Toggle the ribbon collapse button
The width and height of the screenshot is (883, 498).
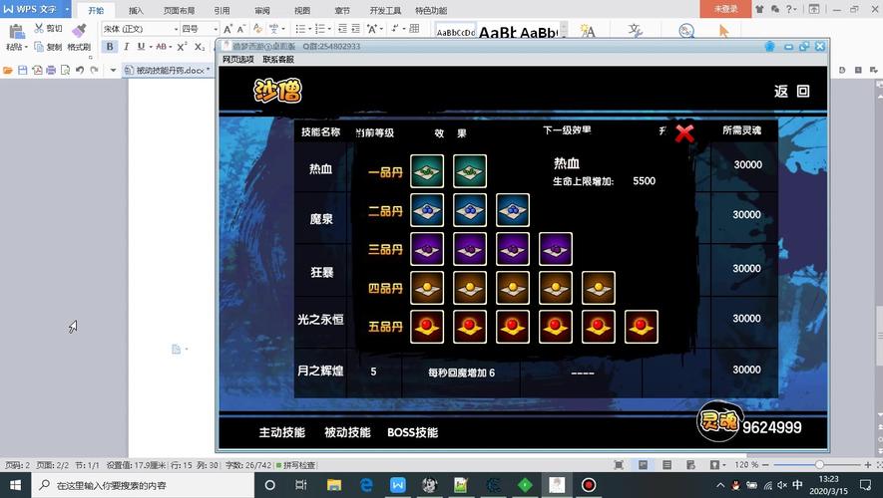tap(814, 9)
